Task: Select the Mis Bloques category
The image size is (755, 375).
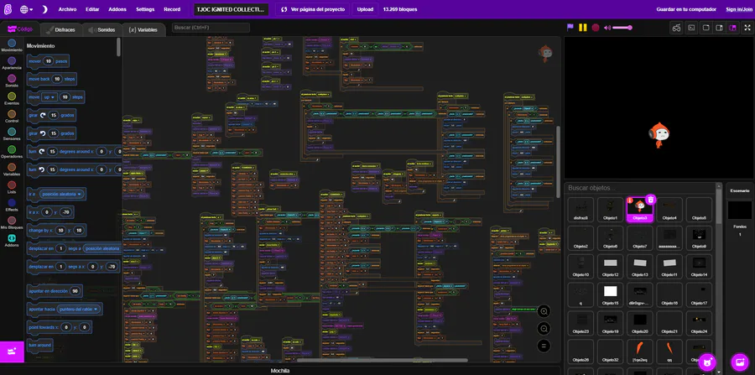Action: click(x=12, y=223)
